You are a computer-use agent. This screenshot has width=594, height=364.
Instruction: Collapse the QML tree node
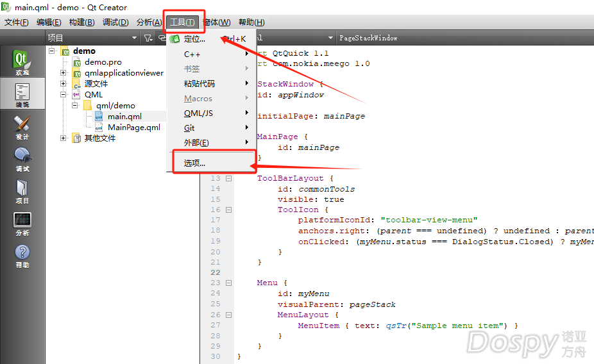point(64,95)
